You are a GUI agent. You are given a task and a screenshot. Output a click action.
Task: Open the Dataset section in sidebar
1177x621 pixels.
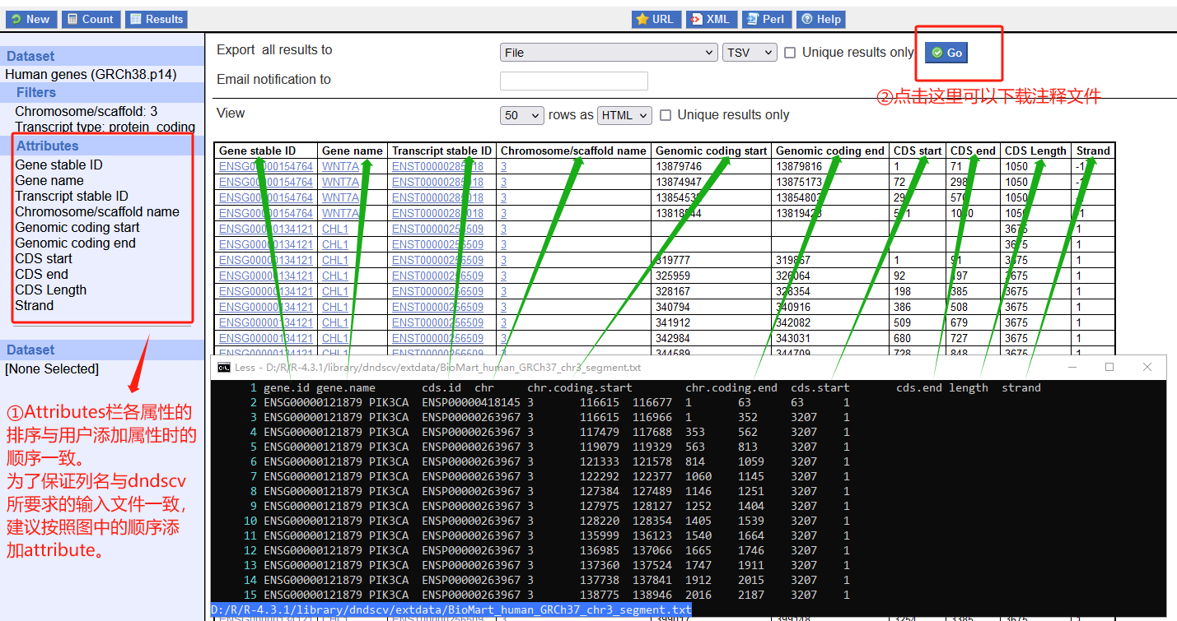30,56
